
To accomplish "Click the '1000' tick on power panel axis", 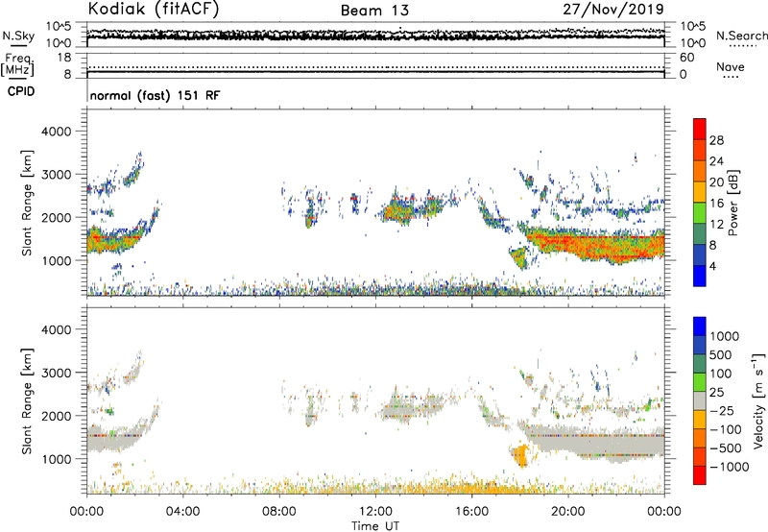I will click(56, 260).
